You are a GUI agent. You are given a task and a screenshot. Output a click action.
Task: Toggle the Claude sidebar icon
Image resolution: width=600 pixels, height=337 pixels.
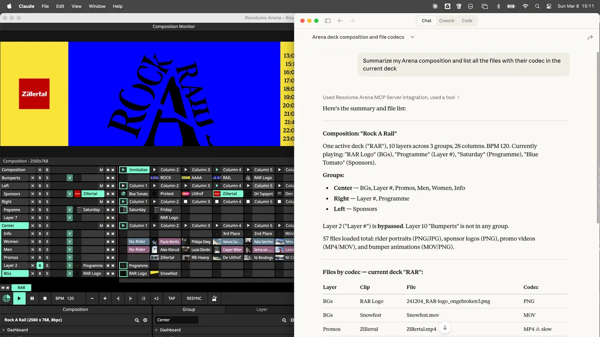tap(328, 21)
